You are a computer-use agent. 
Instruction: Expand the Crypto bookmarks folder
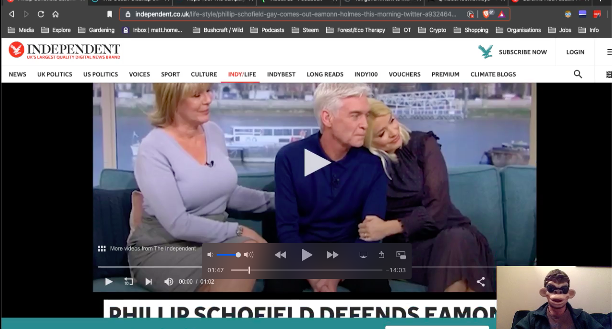coord(432,30)
